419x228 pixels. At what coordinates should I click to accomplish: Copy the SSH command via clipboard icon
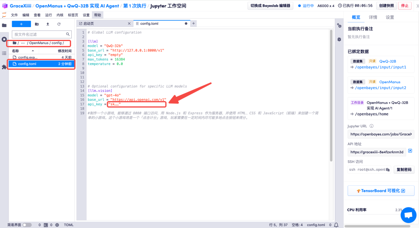388,170
